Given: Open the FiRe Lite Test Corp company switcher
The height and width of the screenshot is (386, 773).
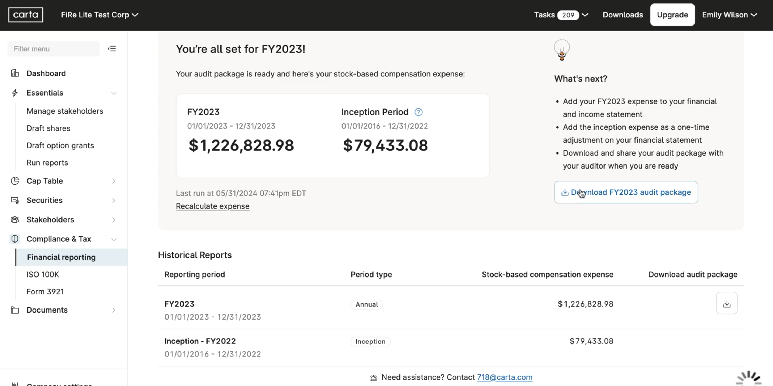Looking at the screenshot, I should pos(99,15).
